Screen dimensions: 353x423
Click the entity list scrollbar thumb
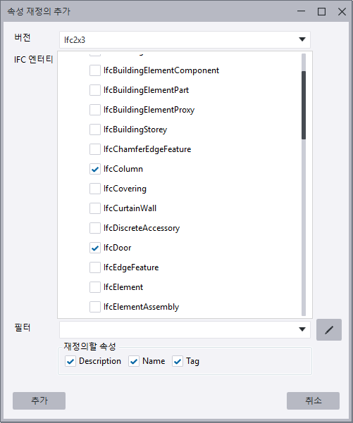coord(304,105)
